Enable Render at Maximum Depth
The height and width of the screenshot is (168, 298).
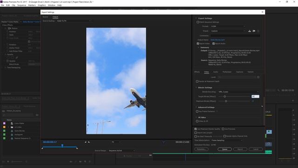tap(197, 81)
